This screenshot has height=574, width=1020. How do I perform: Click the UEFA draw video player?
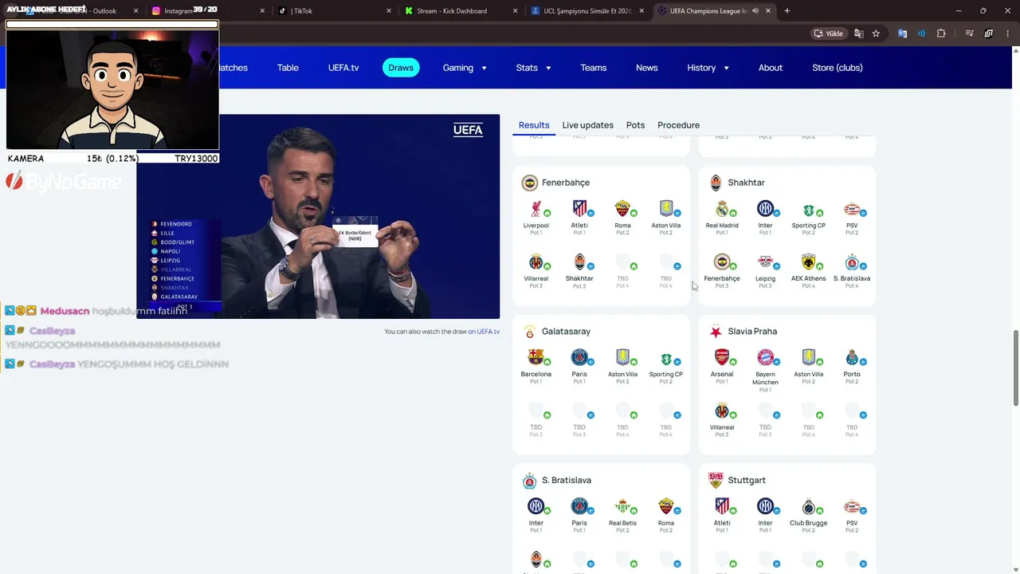click(318, 216)
